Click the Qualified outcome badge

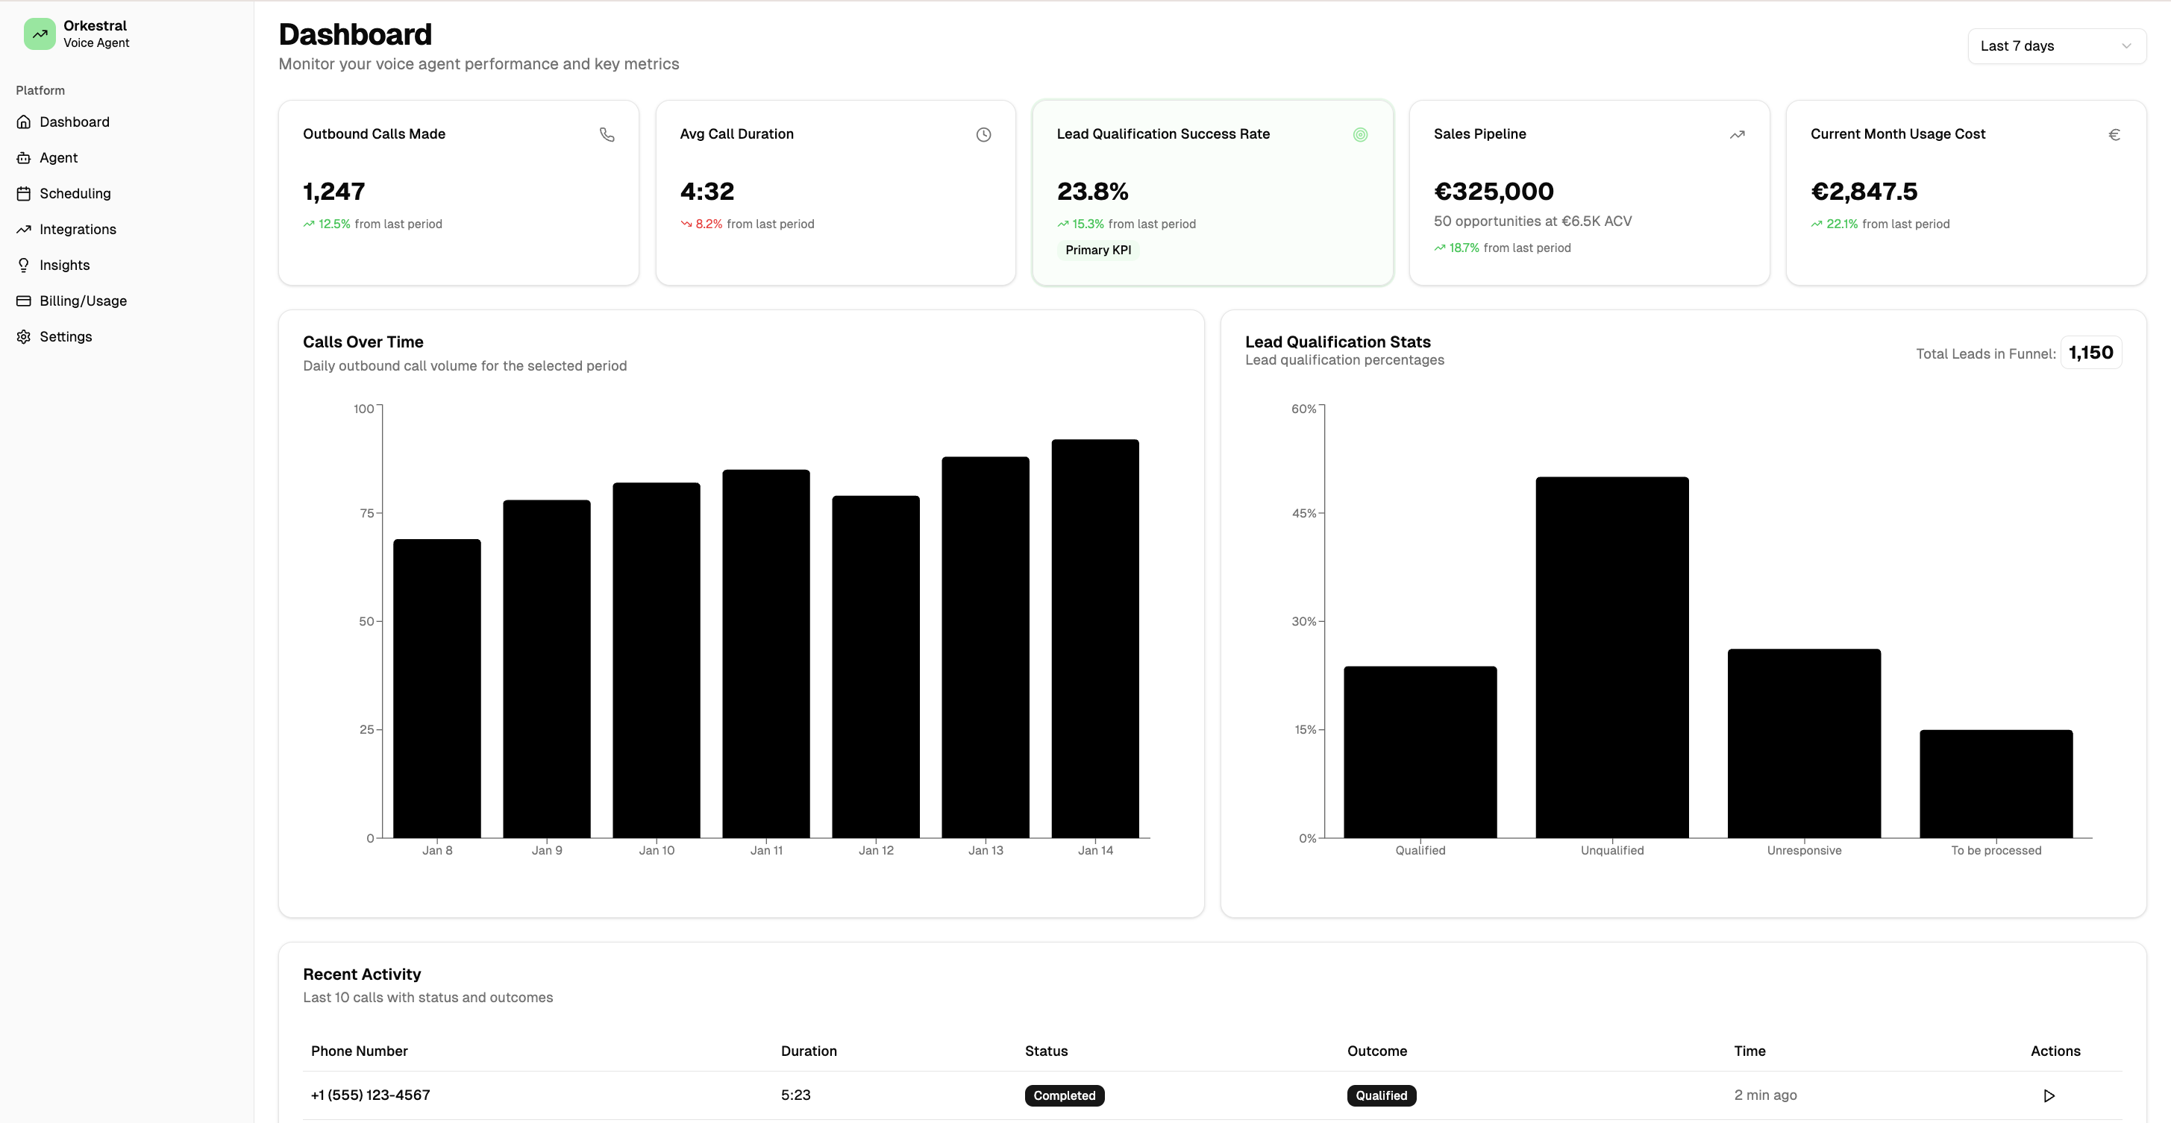click(1382, 1095)
